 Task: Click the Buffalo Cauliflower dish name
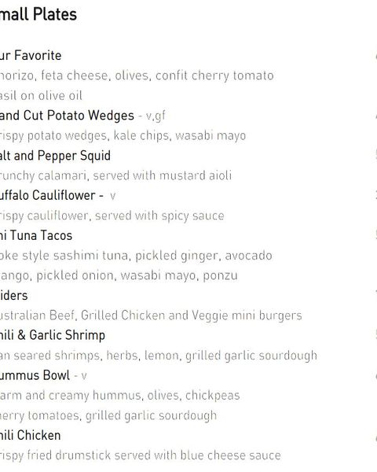click(47, 195)
